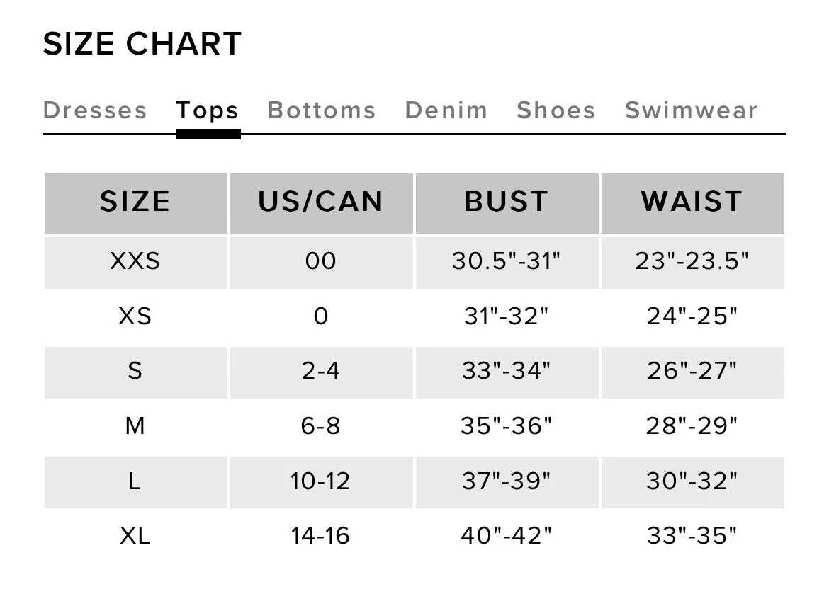Select the Tops tab
The height and width of the screenshot is (589, 829).
click(208, 110)
